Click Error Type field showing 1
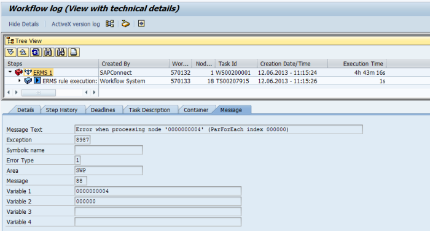Viewport: 430px width, 231px height. pyautogui.click(x=77, y=160)
